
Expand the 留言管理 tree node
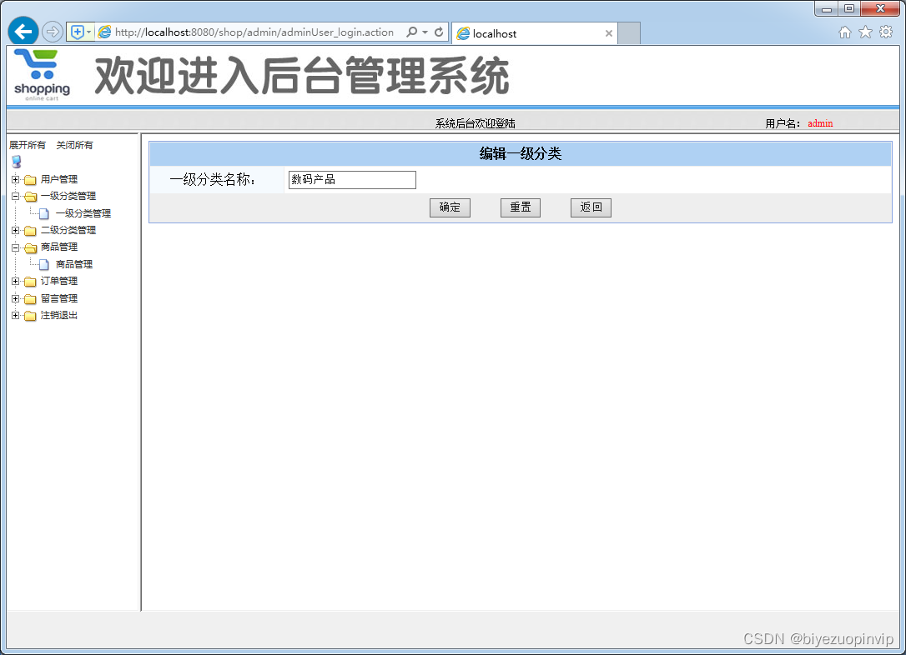16,298
